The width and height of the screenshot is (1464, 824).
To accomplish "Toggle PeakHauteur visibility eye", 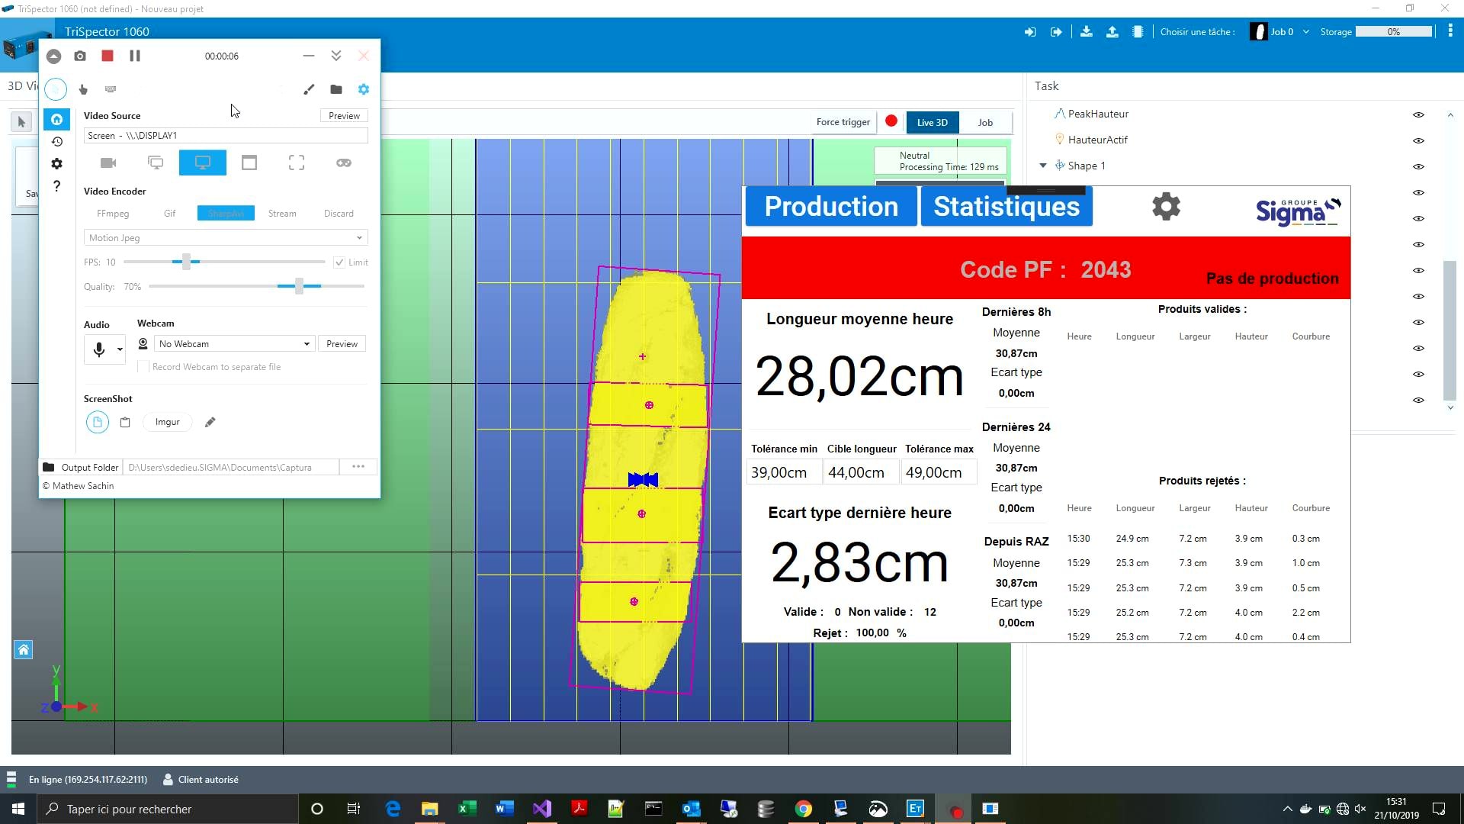I will pyautogui.click(x=1418, y=114).
